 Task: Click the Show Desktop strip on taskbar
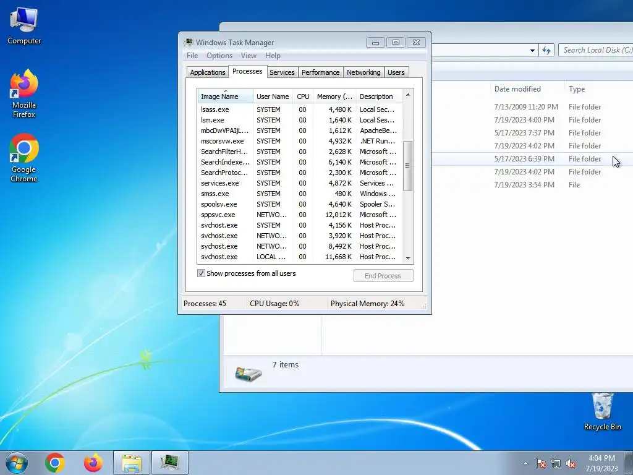coord(629,463)
